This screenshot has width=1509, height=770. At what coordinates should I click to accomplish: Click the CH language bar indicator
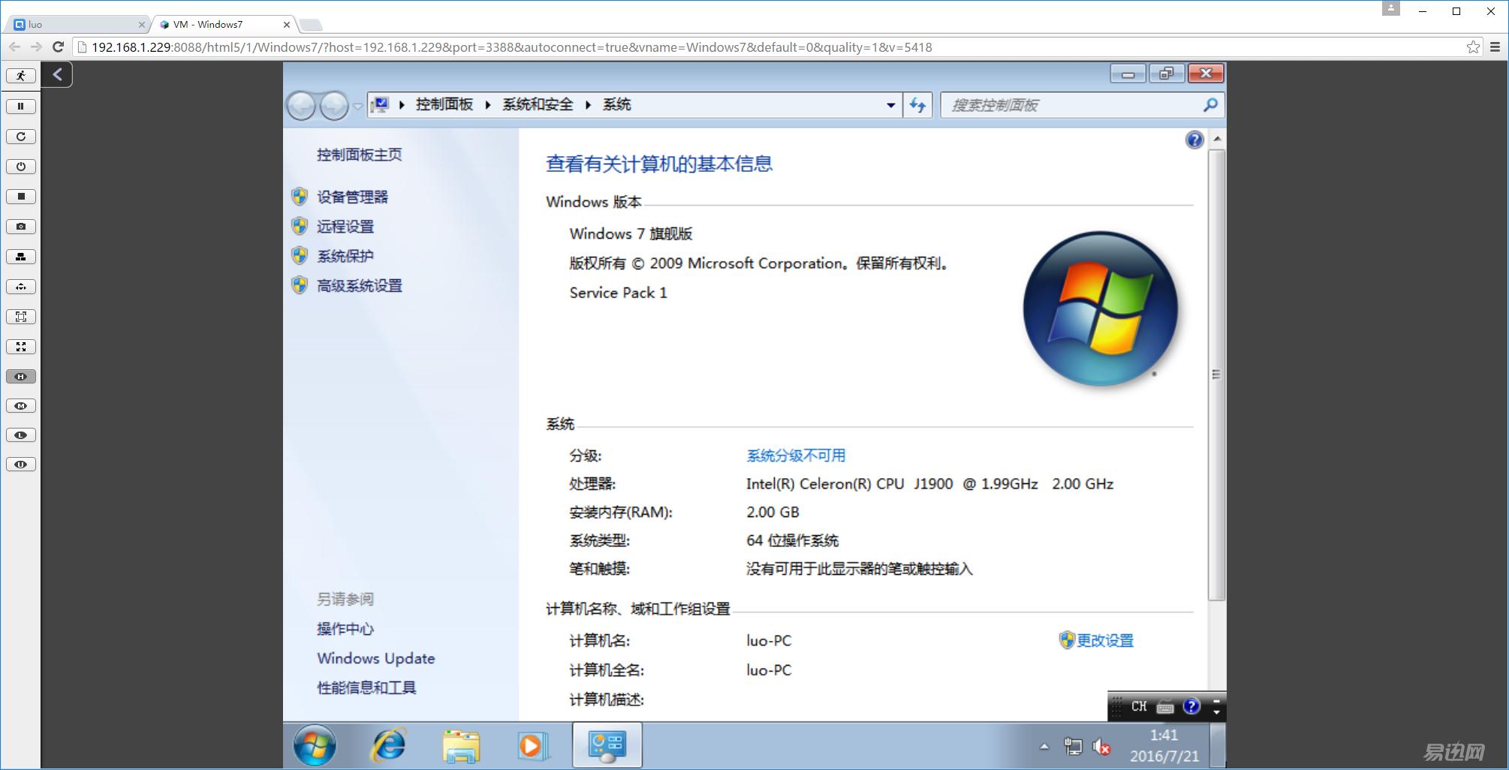pyautogui.click(x=1139, y=706)
